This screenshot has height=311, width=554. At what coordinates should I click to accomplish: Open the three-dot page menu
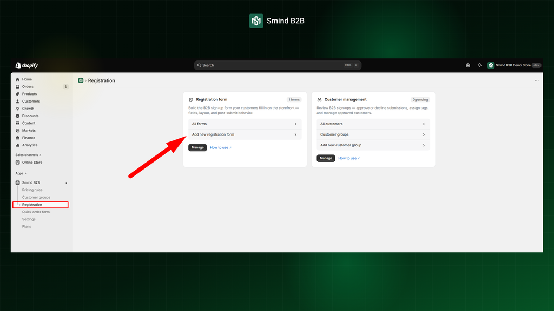(x=536, y=81)
